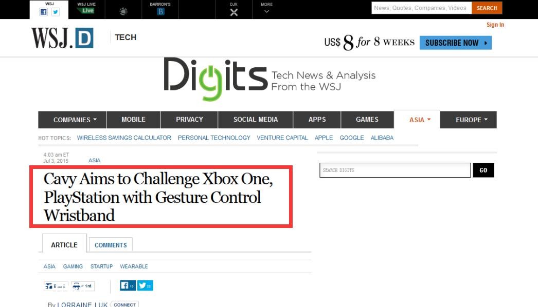Open the Games section
Screen dimensions: 538x307
(367, 120)
